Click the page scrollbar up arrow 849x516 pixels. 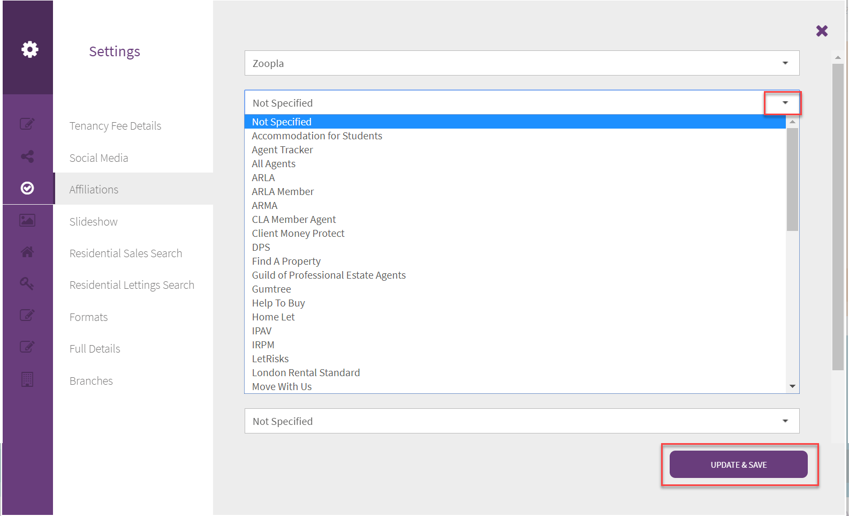click(838, 57)
